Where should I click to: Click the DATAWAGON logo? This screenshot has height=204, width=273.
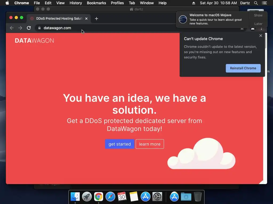point(34,41)
